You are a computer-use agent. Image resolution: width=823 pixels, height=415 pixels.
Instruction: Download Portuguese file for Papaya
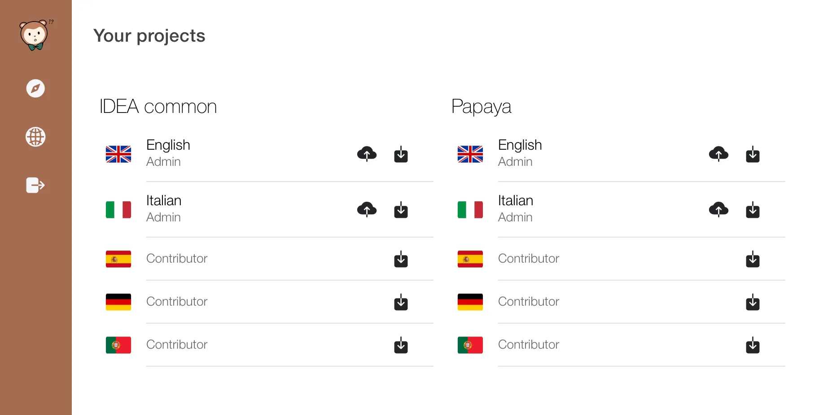pyautogui.click(x=753, y=346)
